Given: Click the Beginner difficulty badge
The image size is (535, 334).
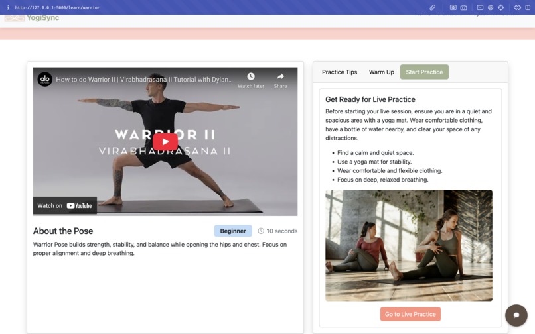Looking at the screenshot, I should tap(233, 231).
